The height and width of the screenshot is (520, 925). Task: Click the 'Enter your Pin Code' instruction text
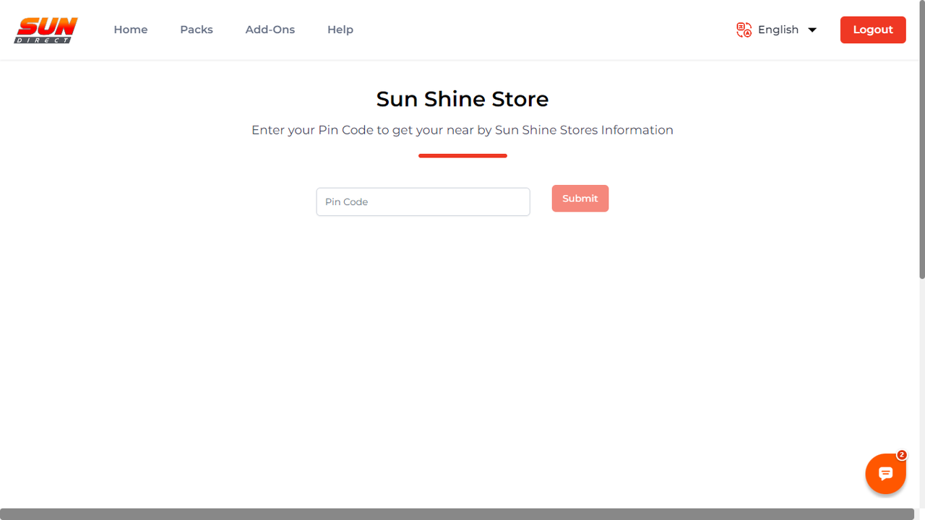coord(462,130)
